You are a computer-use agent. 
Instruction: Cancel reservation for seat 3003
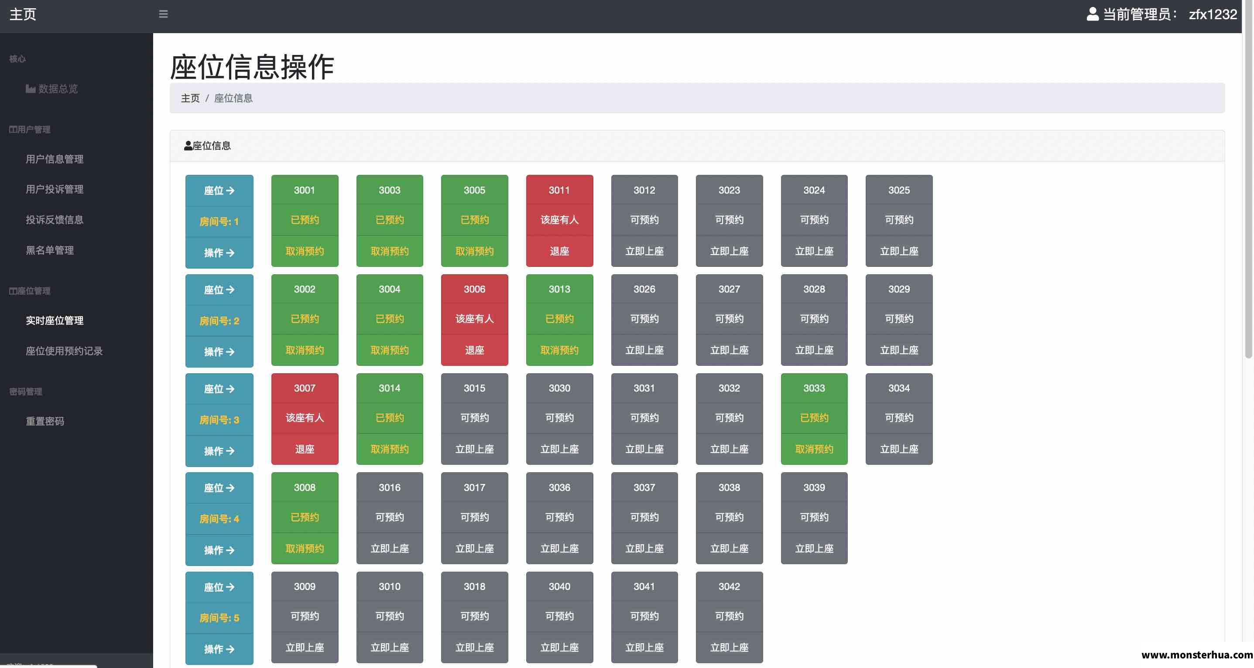coord(390,252)
